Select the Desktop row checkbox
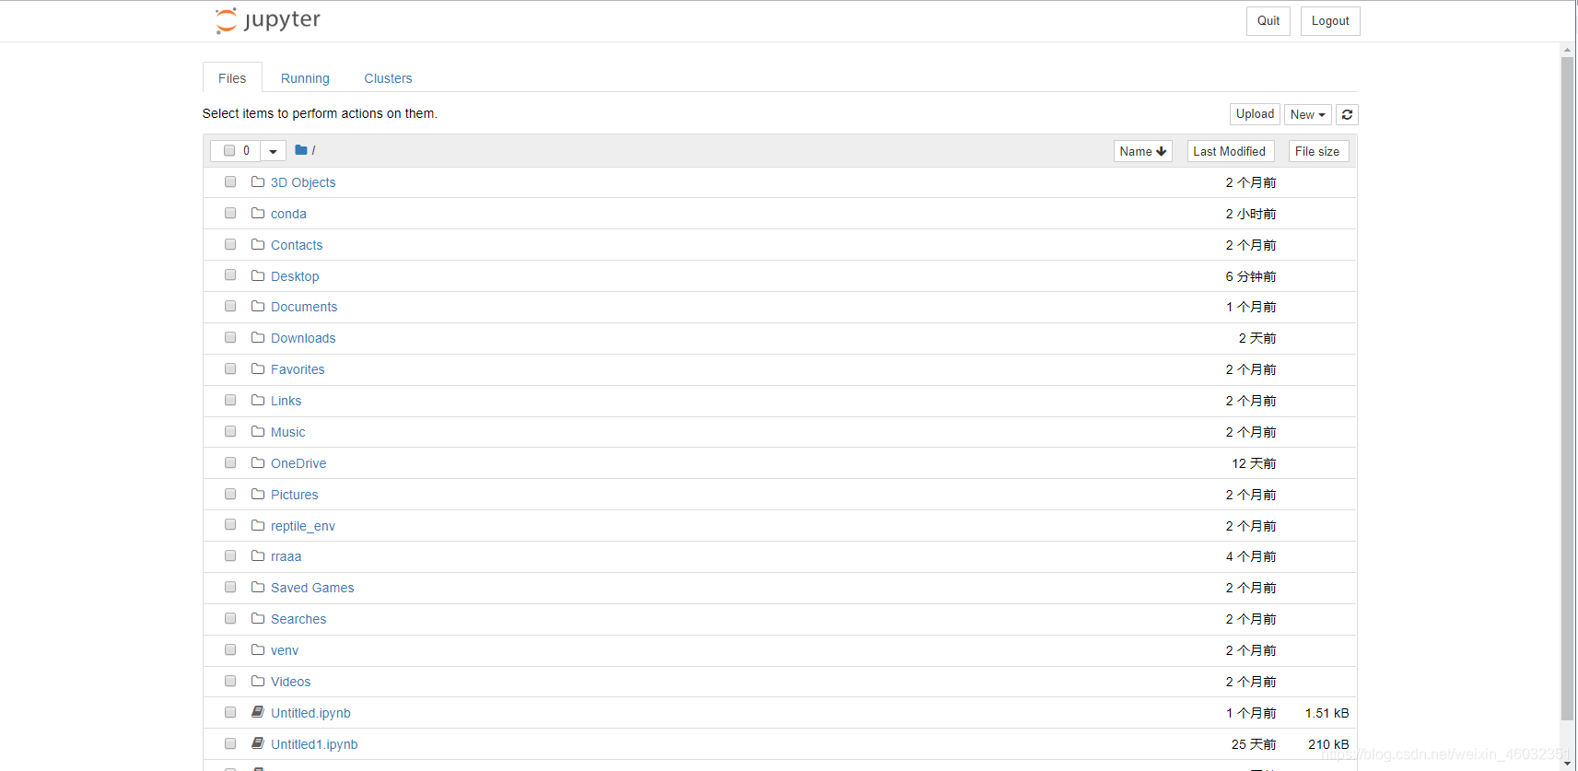This screenshot has width=1578, height=771. (x=230, y=275)
